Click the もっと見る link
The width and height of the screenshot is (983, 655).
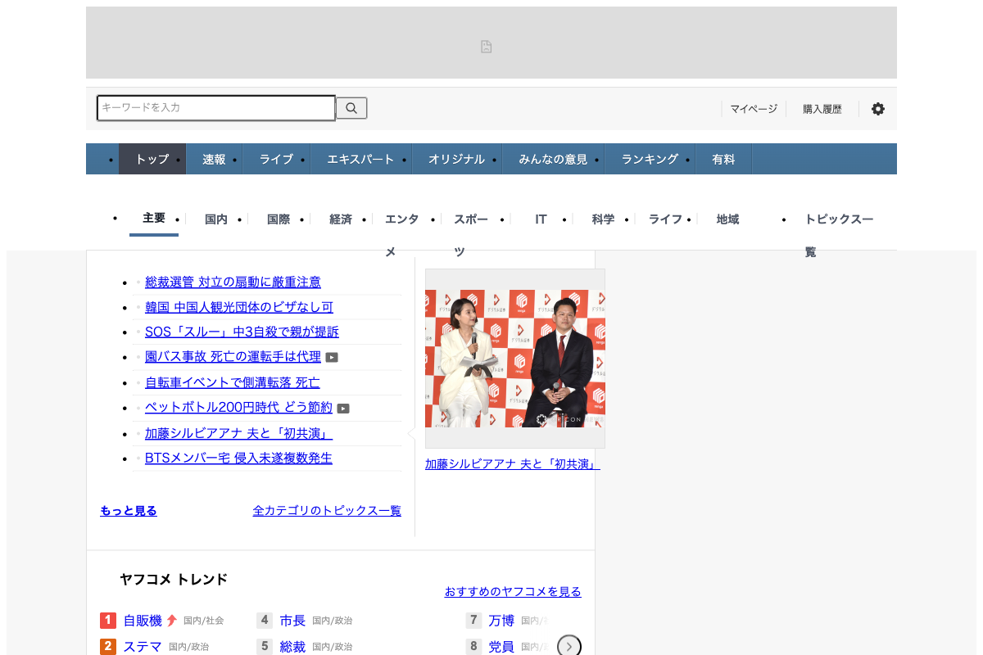129,511
